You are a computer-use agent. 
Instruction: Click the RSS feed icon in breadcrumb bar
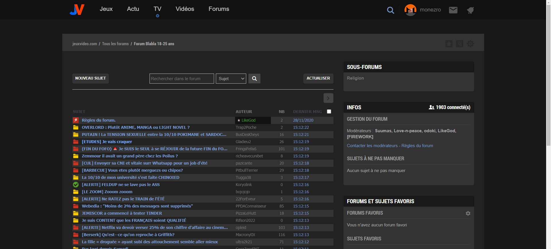459,44
